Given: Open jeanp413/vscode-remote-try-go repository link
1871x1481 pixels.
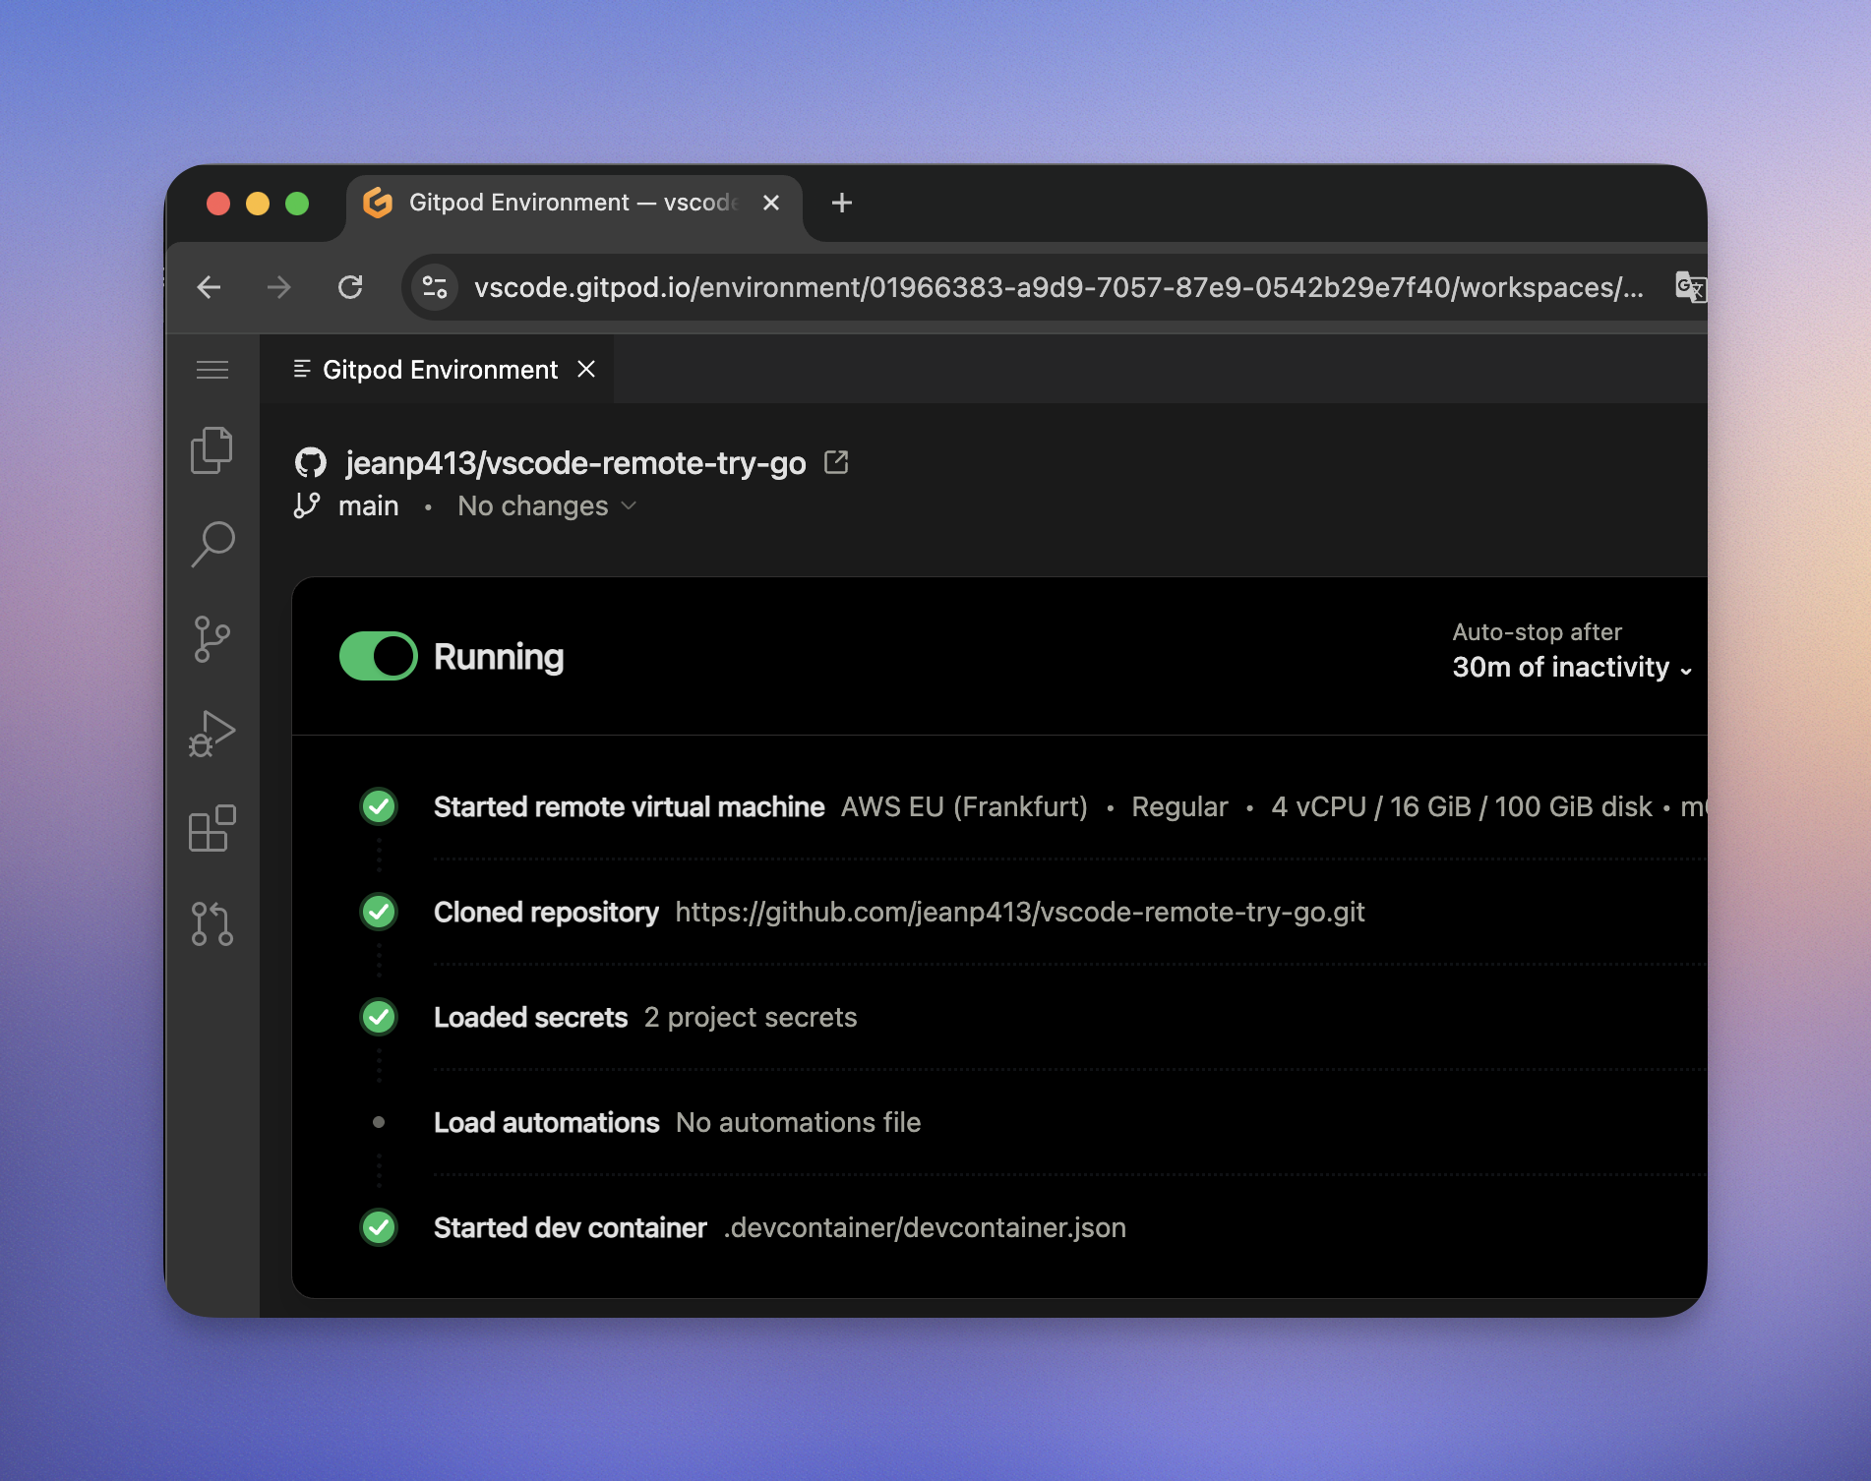Looking at the screenshot, I should [575, 463].
